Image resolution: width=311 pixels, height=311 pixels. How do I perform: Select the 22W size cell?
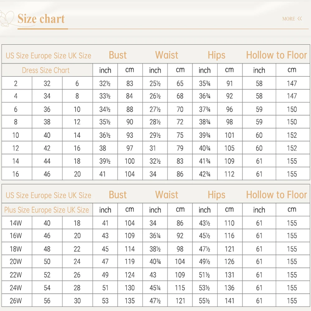(16, 275)
